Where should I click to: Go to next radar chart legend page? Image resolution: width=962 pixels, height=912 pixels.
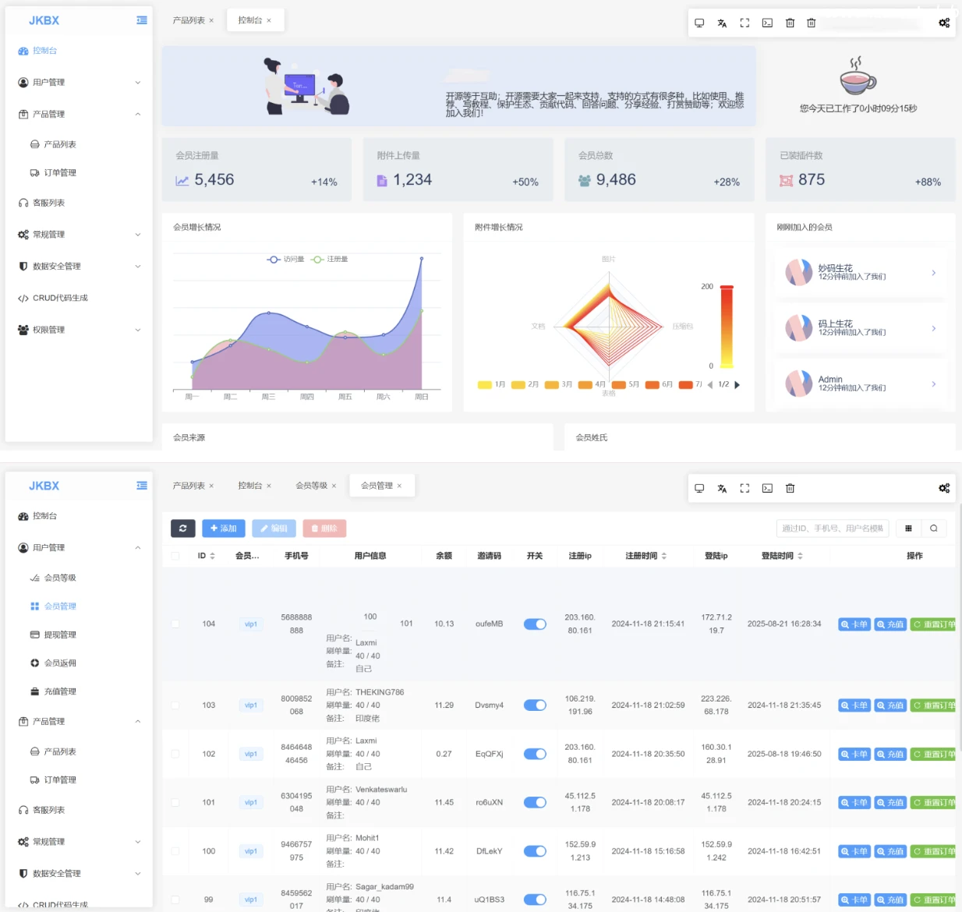click(737, 384)
